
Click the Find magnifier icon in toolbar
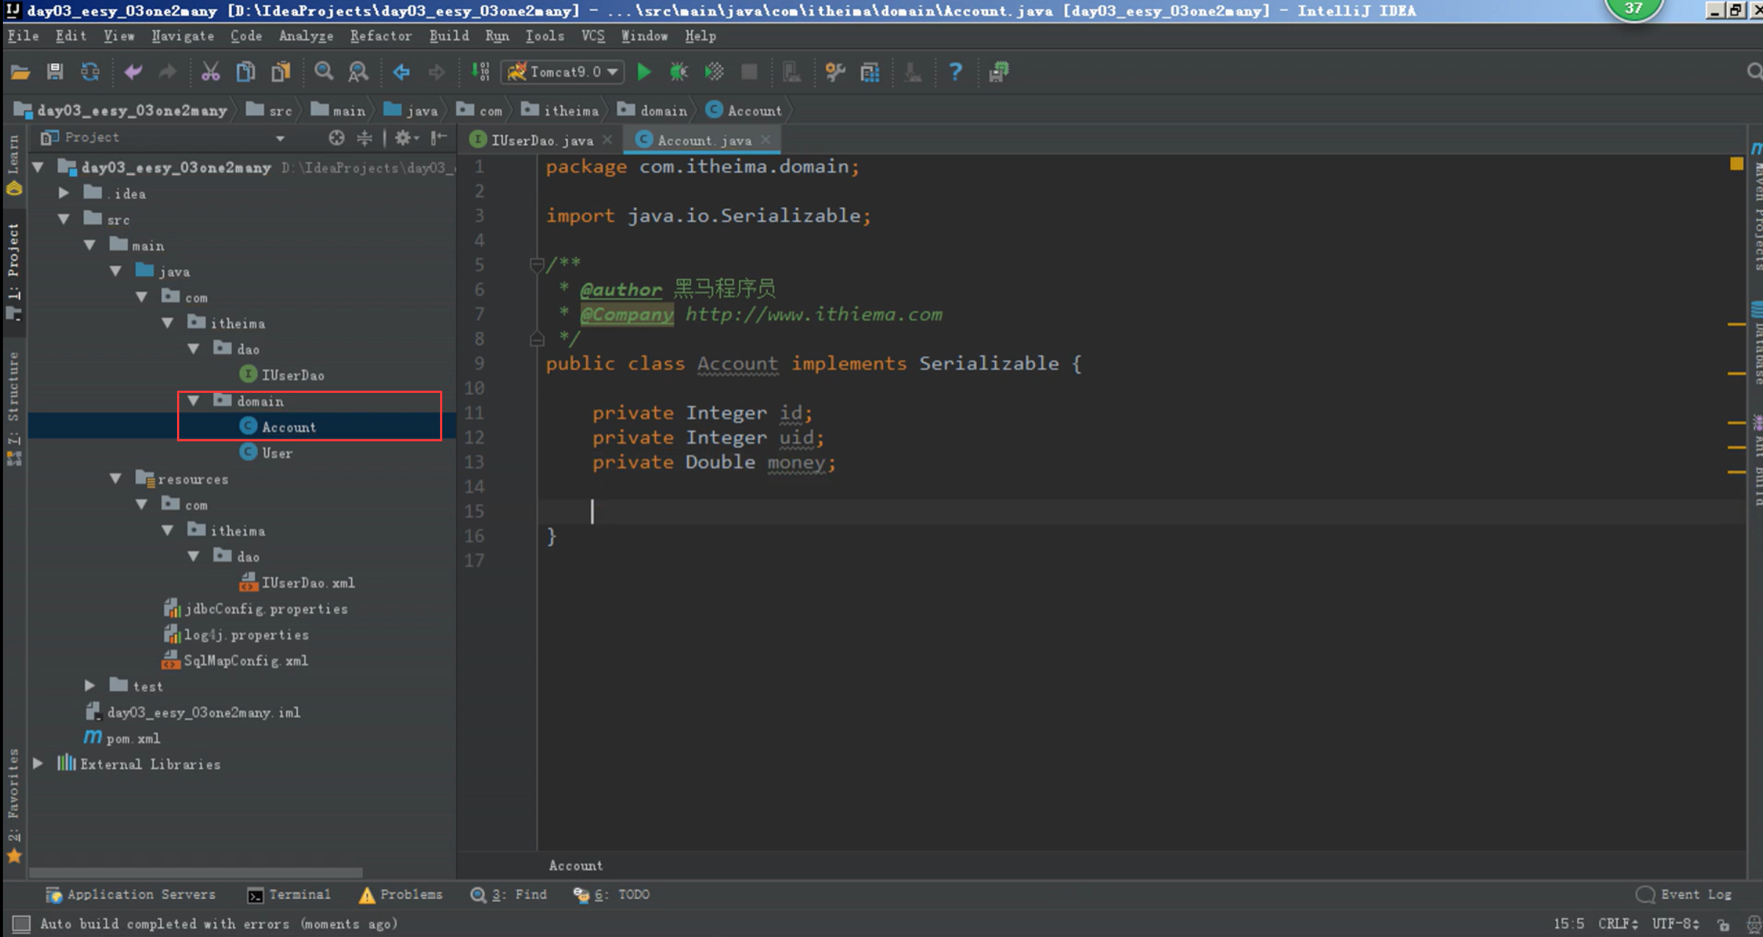[x=323, y=72]
